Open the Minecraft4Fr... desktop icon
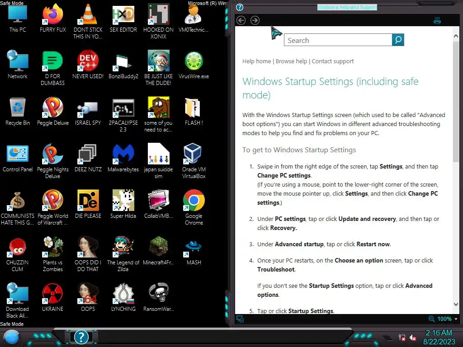The image size is (463, 347). (158, 251)
